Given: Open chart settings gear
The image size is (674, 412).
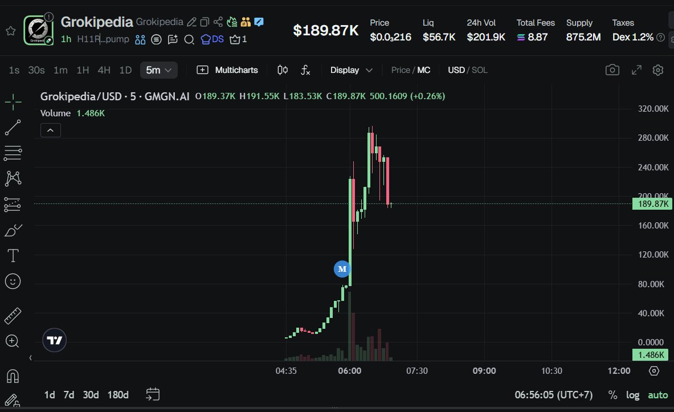Looking at the screenshot, I should pos(658,70).
